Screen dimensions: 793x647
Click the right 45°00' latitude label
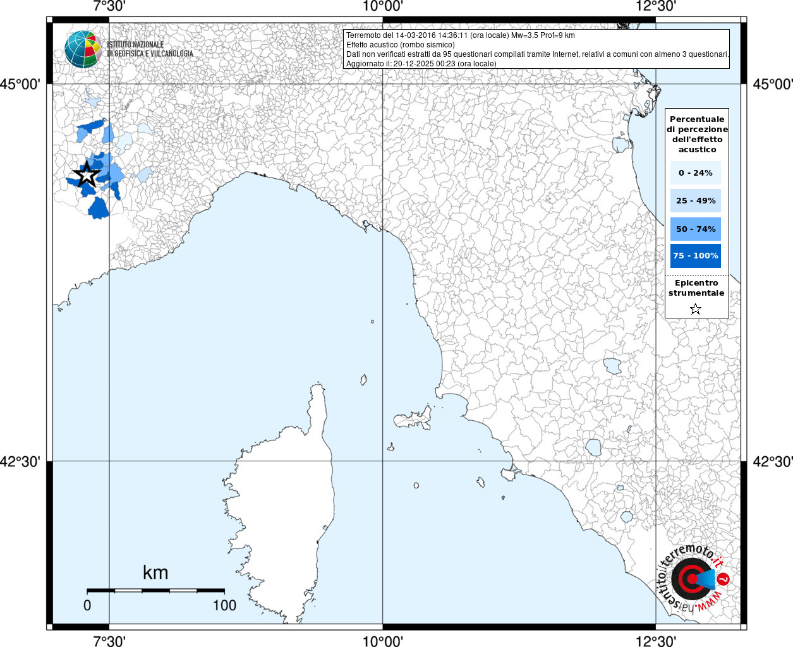(772, 84)
